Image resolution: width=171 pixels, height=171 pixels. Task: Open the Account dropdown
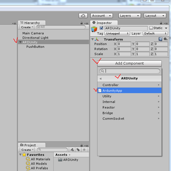coord(101,16)
